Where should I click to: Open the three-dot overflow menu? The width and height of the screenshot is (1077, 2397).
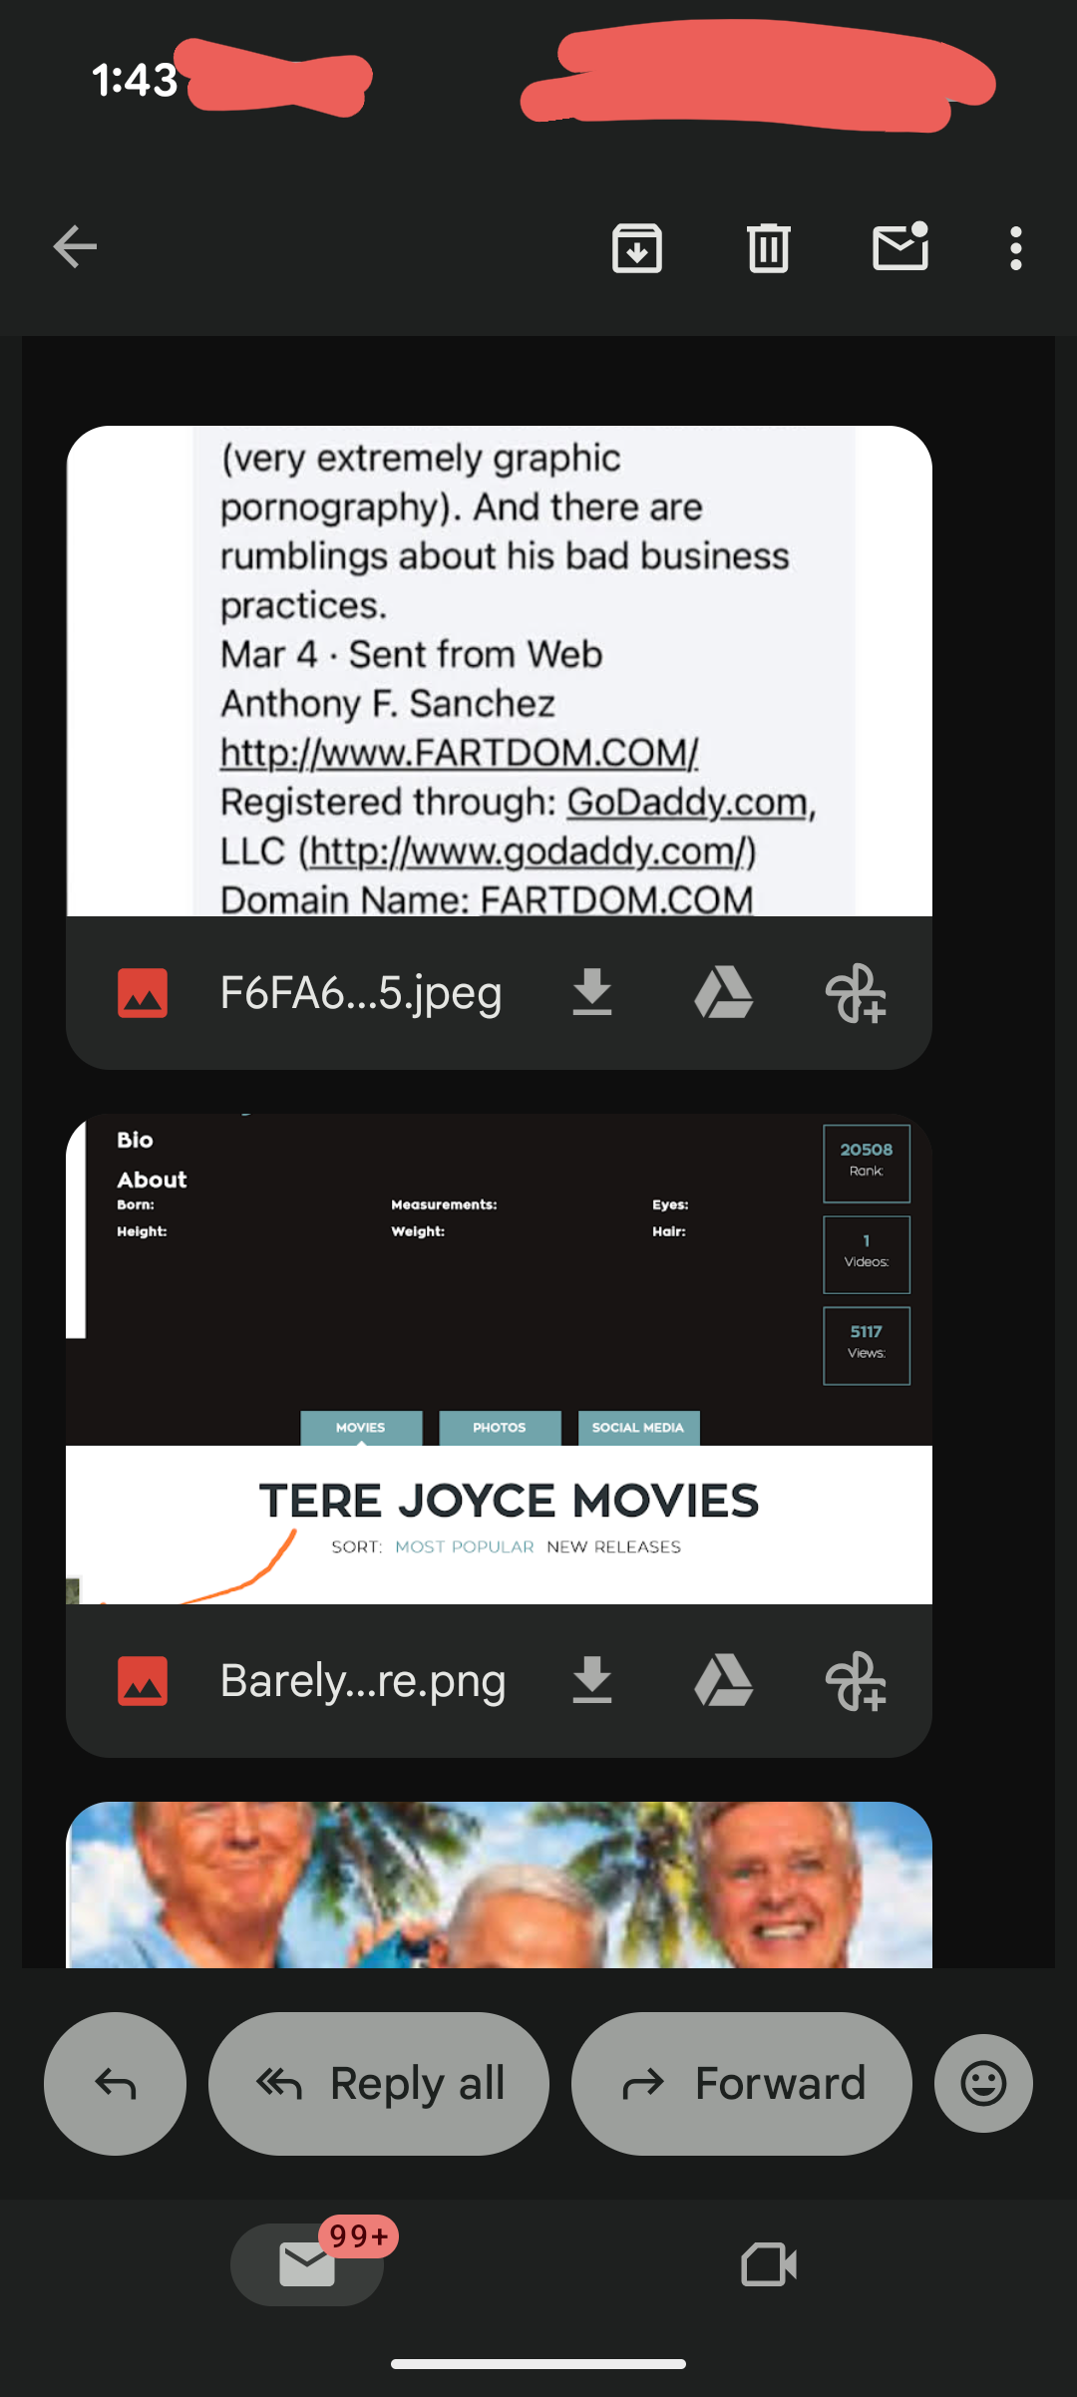click(1015, 248)
